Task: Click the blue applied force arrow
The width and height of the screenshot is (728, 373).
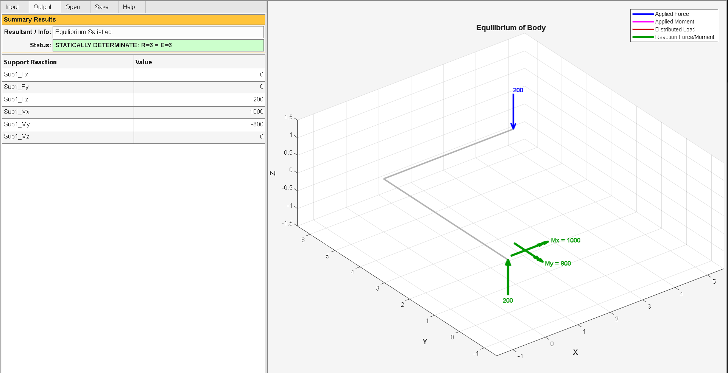Action: coord(513,112)
